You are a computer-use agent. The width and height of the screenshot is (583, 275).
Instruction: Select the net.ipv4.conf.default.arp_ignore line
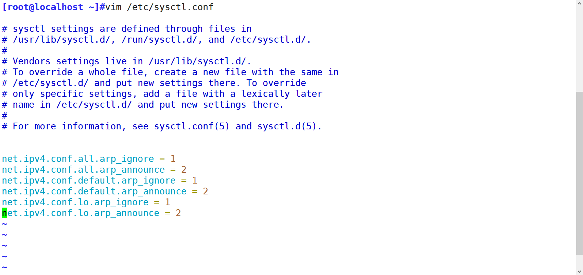(x=88, y=181)
